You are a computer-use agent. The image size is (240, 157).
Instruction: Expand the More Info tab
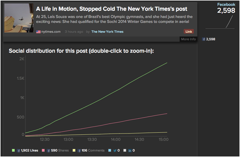pos(188,39)
